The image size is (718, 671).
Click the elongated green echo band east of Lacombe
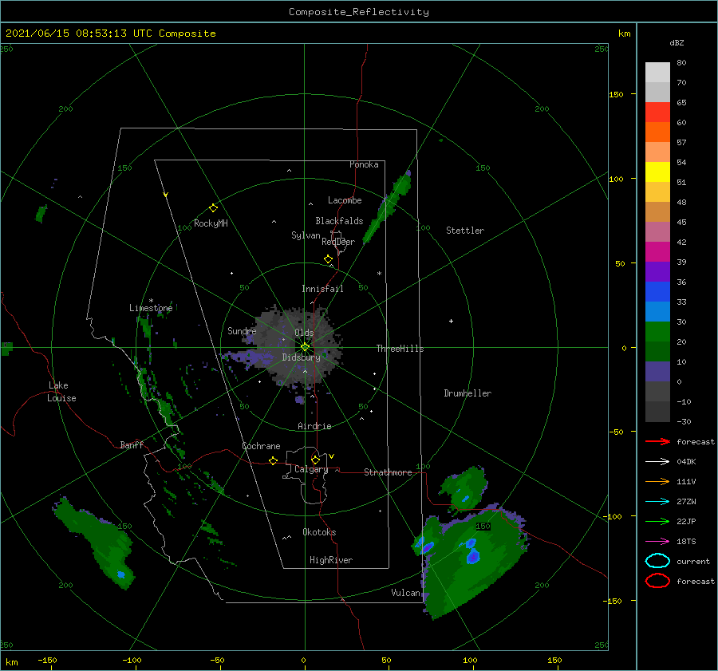tap(388, 207)
